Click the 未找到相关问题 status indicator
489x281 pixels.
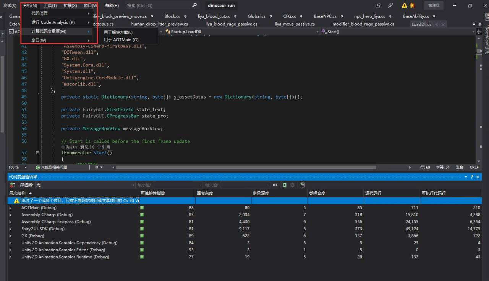click(51, 167)
